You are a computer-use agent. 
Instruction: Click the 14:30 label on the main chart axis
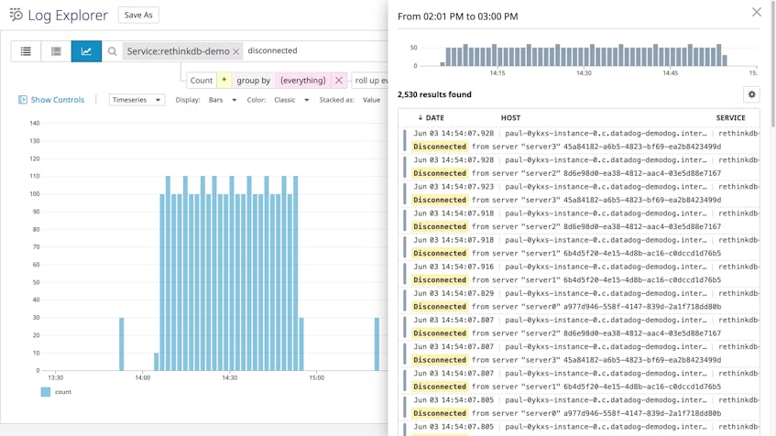point(230,377)
